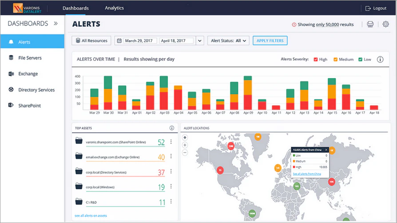The width and height of the screenshot is (397, 223).
Task: Click the folder icon for corp.local (Directory Services)
Action: [x=79, y=171]
